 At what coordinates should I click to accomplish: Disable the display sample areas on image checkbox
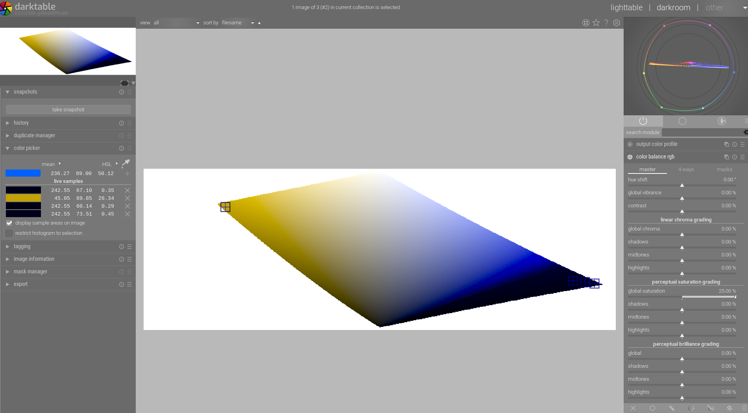[x=9, y=223]
